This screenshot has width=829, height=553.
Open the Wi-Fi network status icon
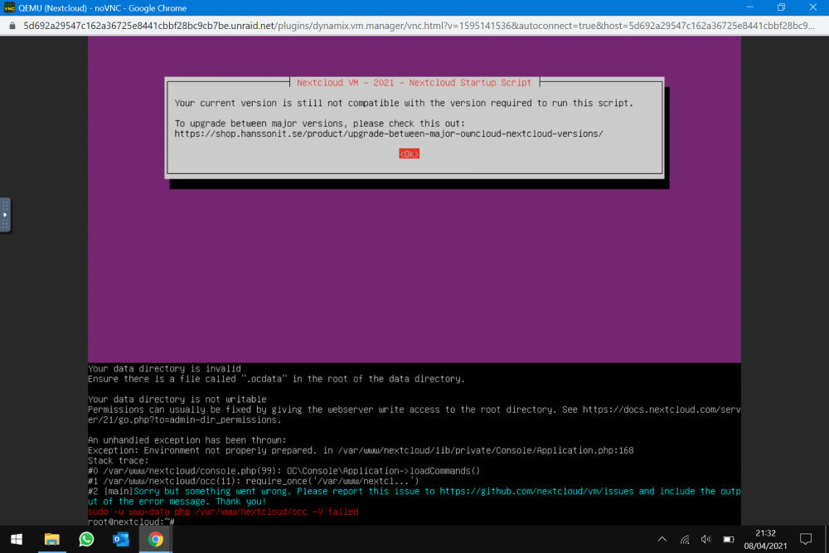(685, 539)
